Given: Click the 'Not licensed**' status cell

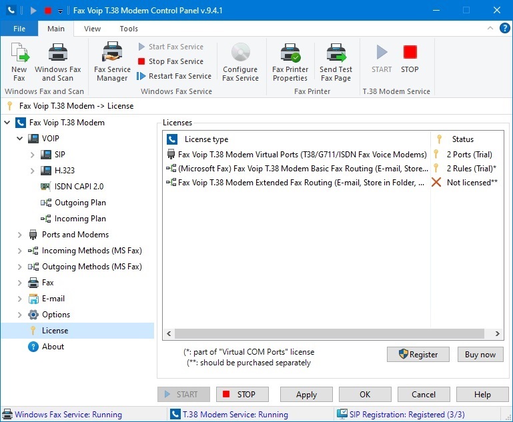Looking at the screenshot, I should (472, 183).
